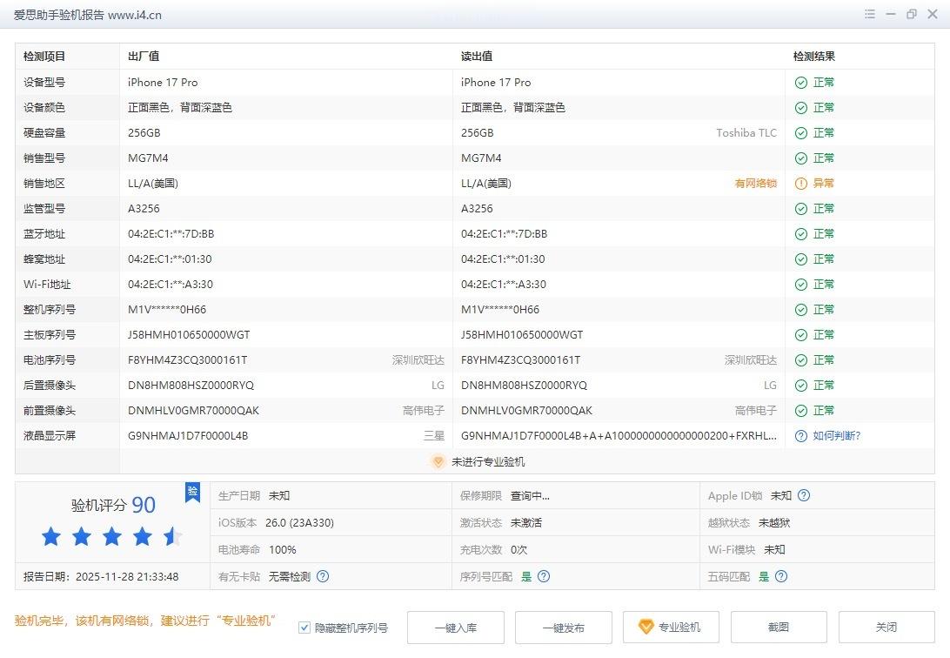Click the green check icon in 电池序列号 row
The width and height of the screenshot is (950, 658).
pyautogui.click(x=801, y=360)
